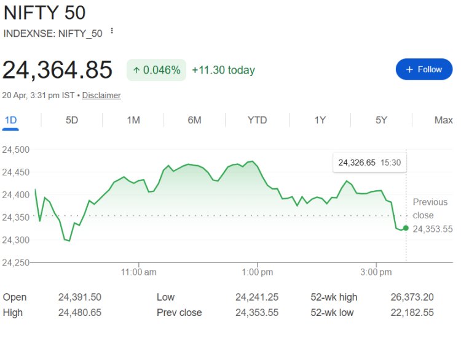
Task: Click the green up-arrow percentage badge
Action: (x=157, y=70)
